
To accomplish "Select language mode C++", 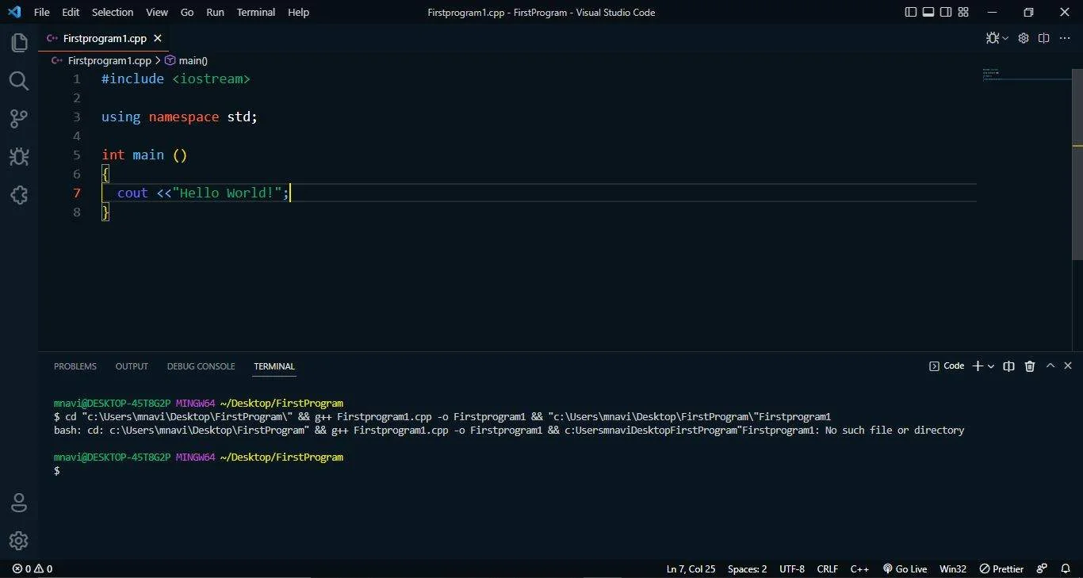I will (859, 568).
